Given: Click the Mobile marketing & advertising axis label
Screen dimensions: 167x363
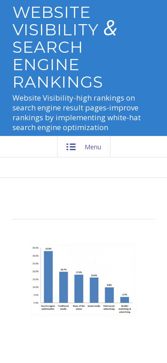Looking at the screenshot, I should (x=125, y=309).
